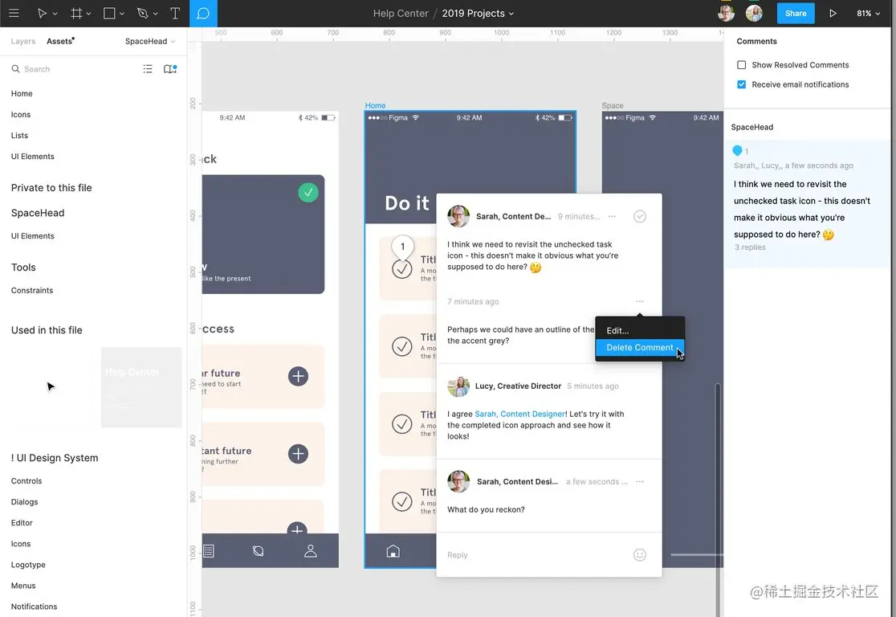Click second collaborator avatar in toolbar
The height and width of the screenshot is (617, 896).
(x=754, y=13)
